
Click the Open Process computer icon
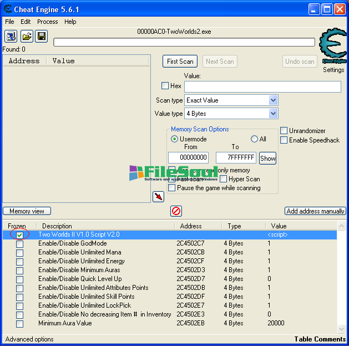[11, 37]
